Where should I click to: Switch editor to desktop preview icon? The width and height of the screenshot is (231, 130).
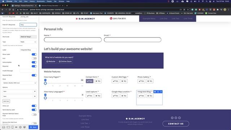[x=4, y=127]
